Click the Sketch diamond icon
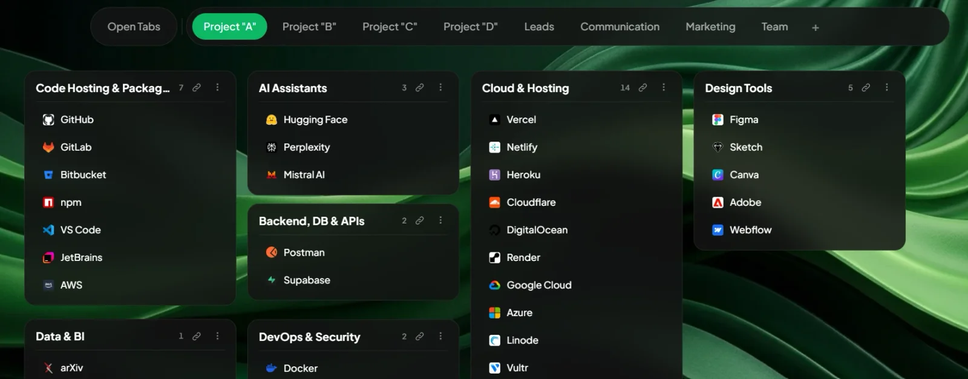 click(x=718, y=147)
